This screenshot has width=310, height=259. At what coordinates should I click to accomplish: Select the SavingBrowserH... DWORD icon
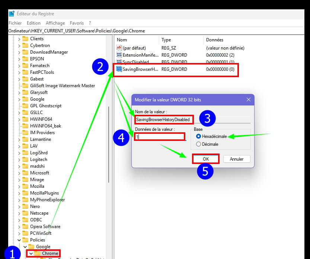click(119, 69)
